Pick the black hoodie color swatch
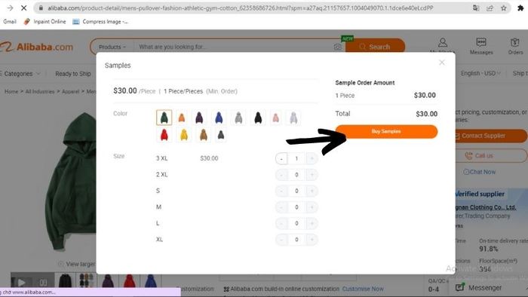Viewport: 528px width, 297px height. point(258,118)
